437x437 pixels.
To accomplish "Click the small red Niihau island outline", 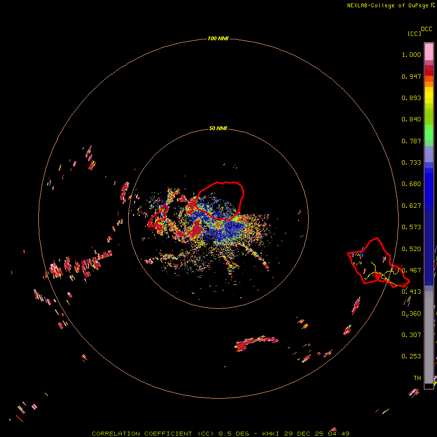I will [158, 218].
